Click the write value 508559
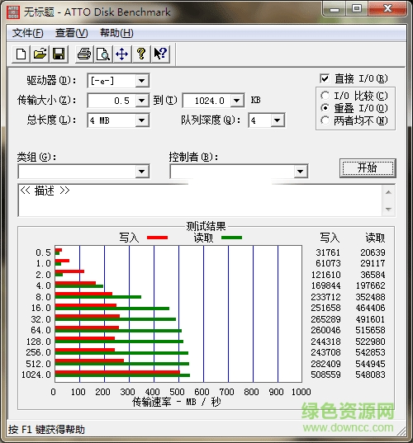The image size is (413, 443). point(325,375)
